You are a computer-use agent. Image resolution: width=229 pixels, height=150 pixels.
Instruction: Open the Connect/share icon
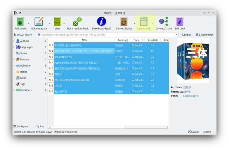[163, 22]
